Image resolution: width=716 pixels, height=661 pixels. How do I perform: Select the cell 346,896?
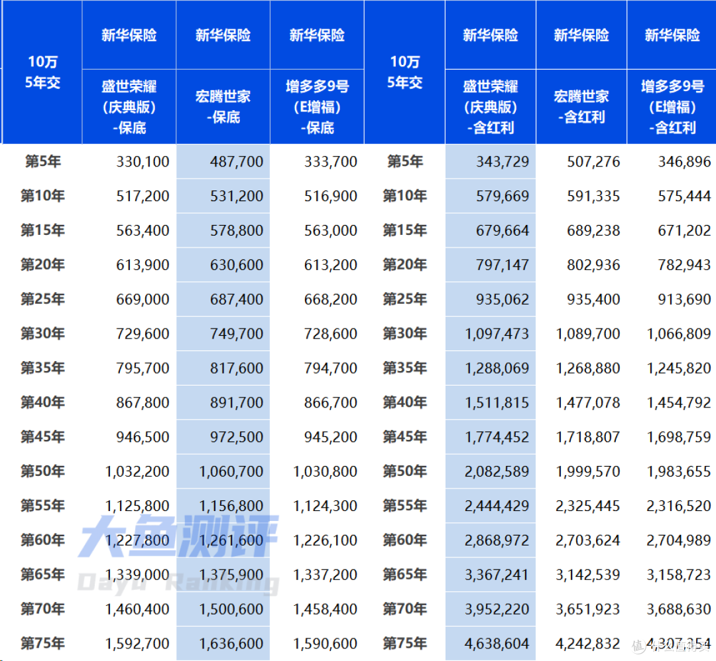pyautogui.click(x=684, y=161)
